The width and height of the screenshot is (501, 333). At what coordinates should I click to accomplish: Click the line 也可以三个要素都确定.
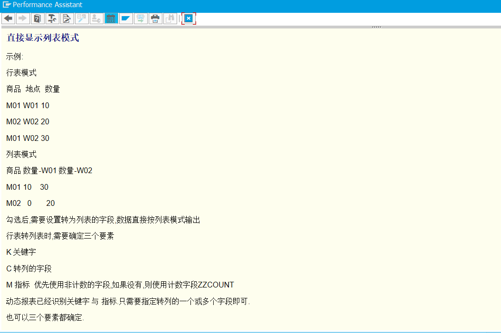coord(45,318)
